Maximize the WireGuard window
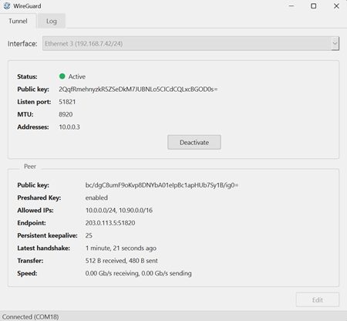347x321 pixels. (314, 6)
